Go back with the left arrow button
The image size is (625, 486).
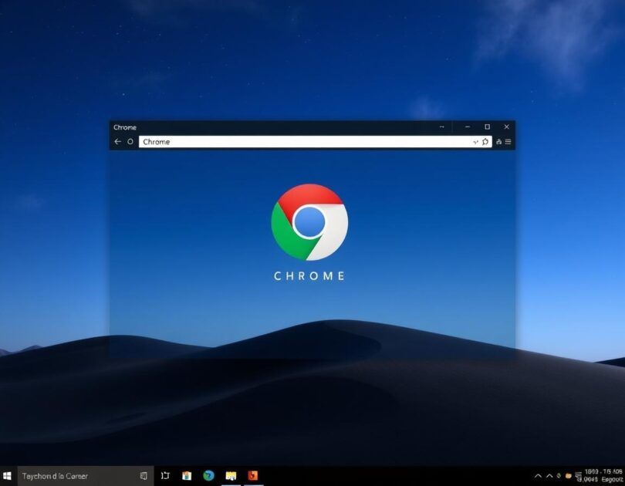pos(117,141)
